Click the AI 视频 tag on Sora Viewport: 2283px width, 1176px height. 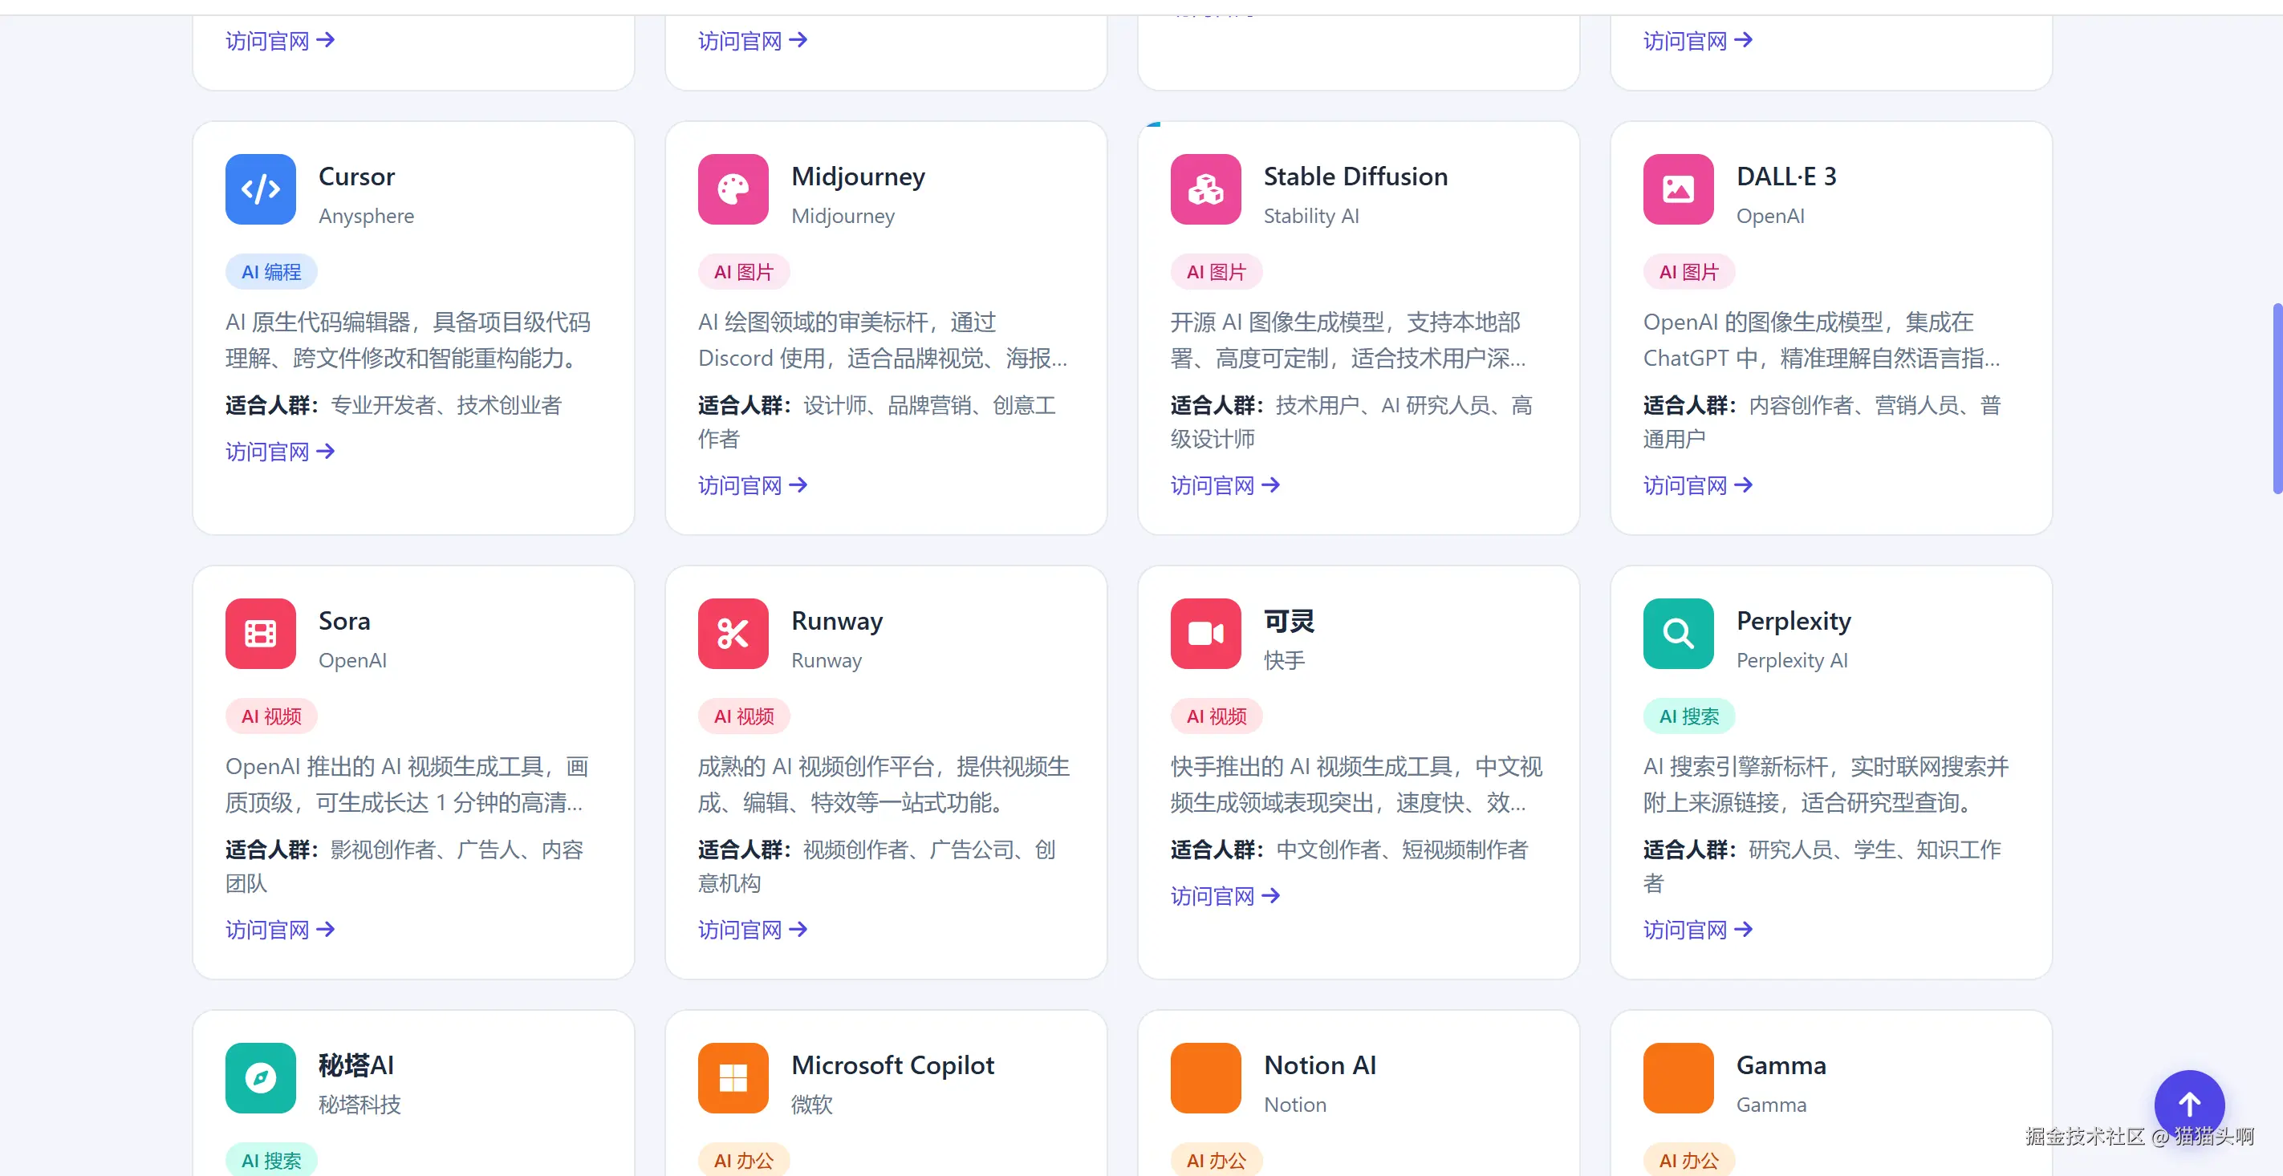271,716
